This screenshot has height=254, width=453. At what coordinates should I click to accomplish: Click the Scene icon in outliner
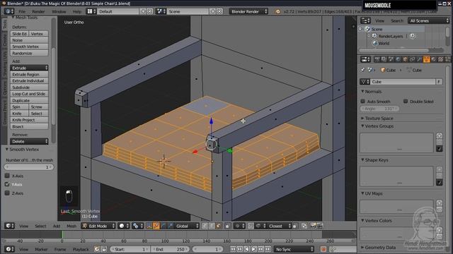coord(367,29)
